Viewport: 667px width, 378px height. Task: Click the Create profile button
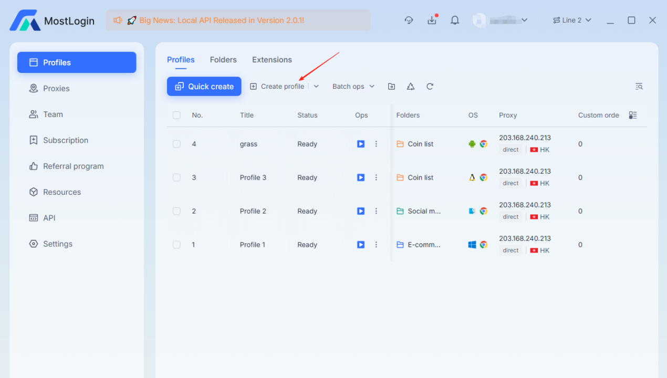click(x=277, y=86)
